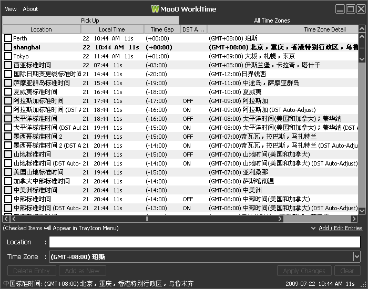Click into the Location input field
The image size is (368, 289).
tap(205, 242)
